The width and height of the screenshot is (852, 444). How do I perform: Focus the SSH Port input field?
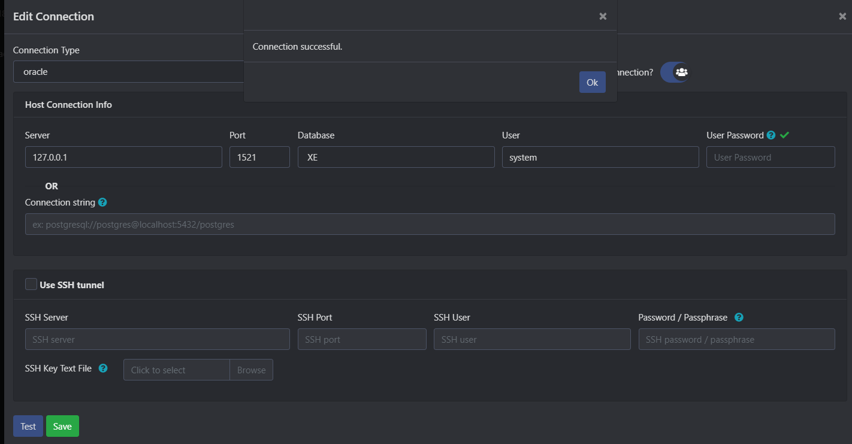(x=362, y=339)
